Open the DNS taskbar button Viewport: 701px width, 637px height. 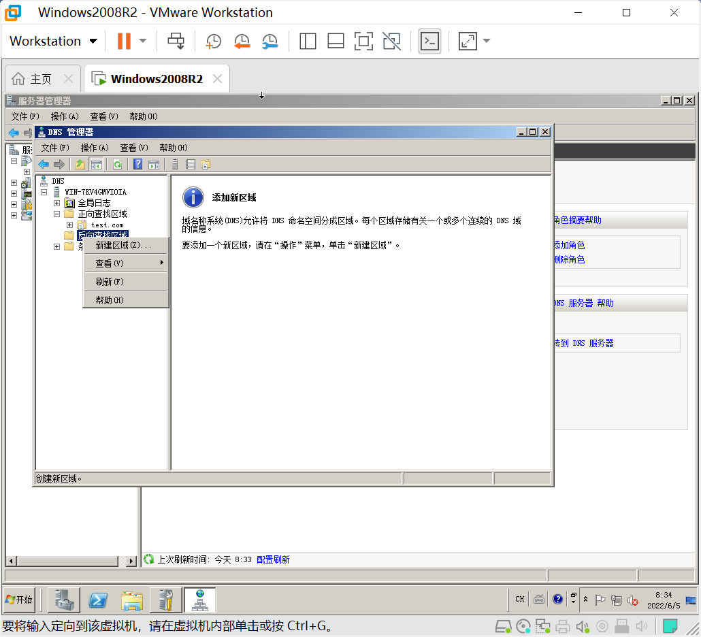(200, 600)
